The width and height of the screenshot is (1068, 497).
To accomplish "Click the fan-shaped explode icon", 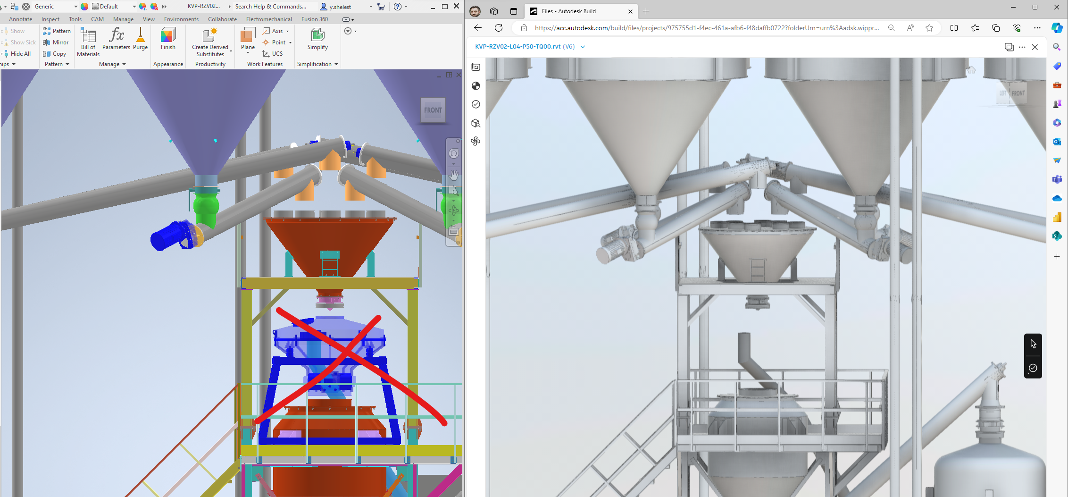I will 476,141.
